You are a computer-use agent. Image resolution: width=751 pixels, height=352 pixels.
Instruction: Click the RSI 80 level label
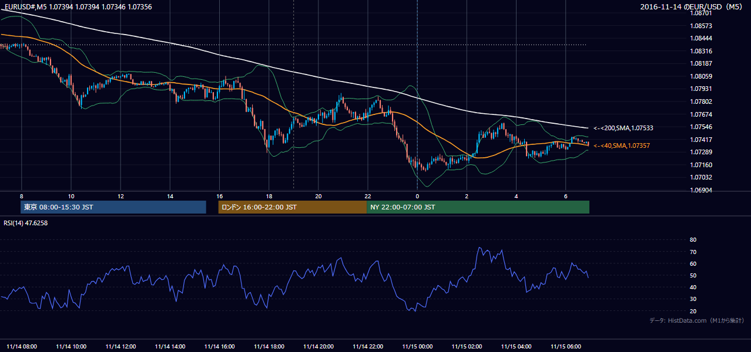pyautogui.click(x=693, y=240)
